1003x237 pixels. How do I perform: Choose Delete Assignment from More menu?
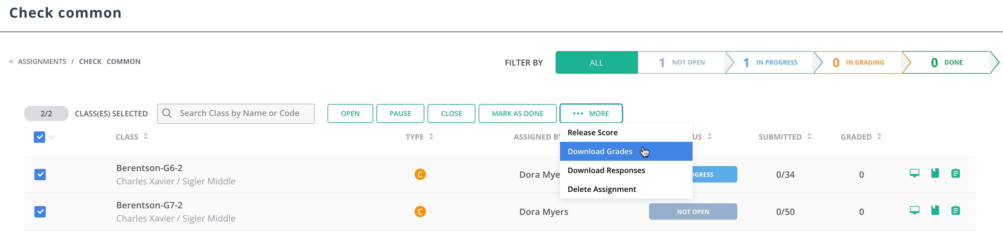point(626,189)
